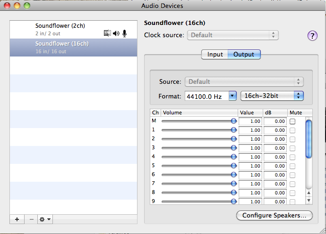Toggle Mute for channel 3
The width and height of the screenshot is (326, 234).
pyautogui.click(x=292, y=148)
